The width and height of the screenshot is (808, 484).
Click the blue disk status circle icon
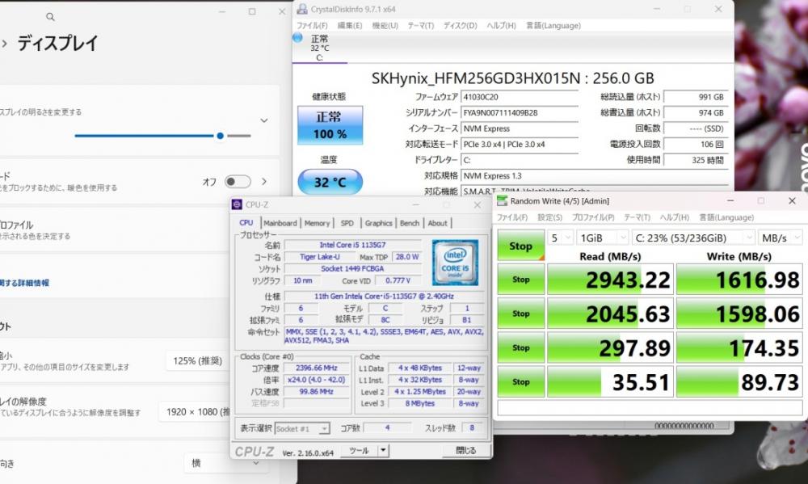[297, 38]
